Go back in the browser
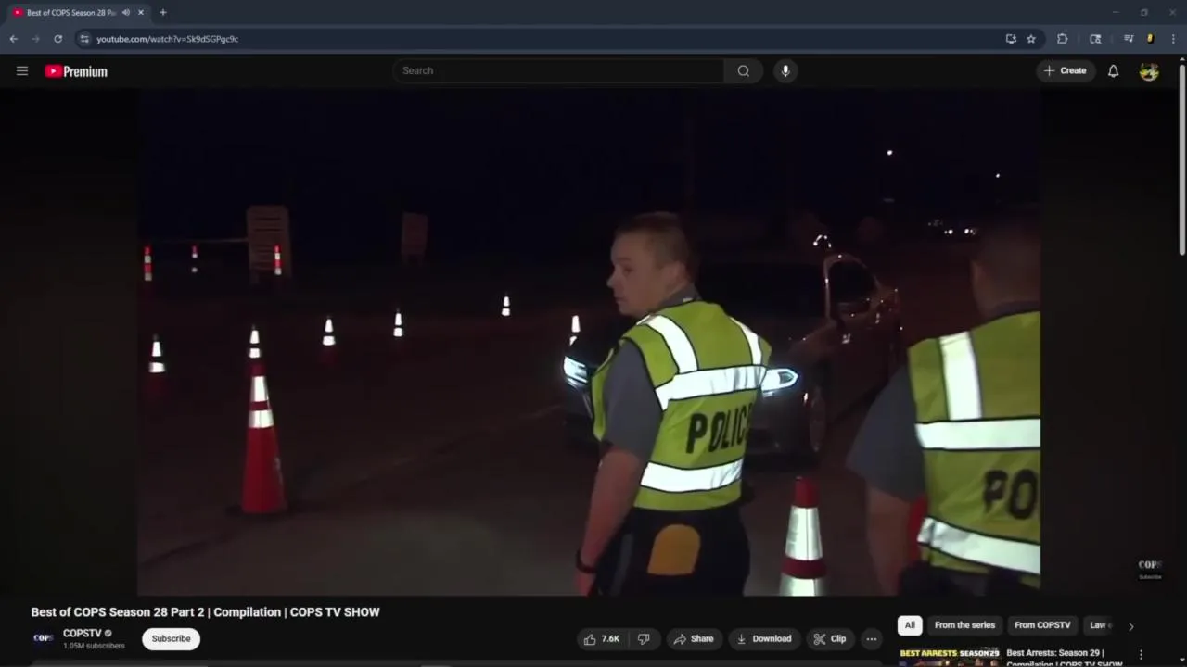This screenshot has height=667, width=1187. 13,39
